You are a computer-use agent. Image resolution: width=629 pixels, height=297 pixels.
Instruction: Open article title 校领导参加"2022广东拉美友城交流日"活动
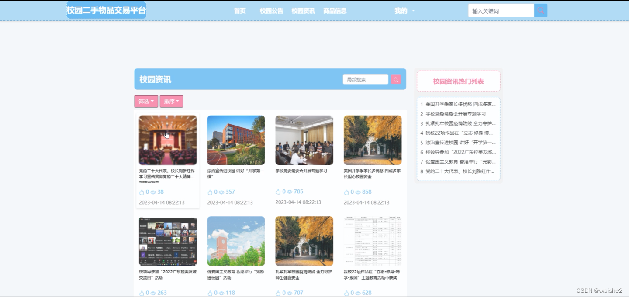[168, 275]
